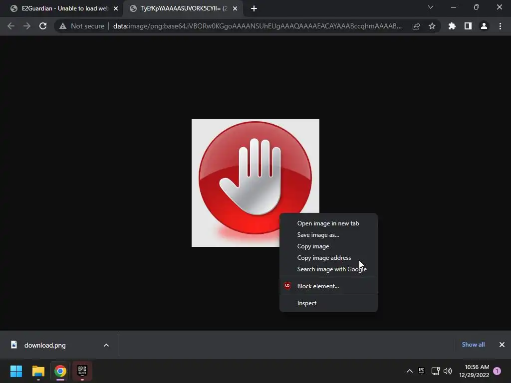Screen dimensions: 511x383
Task: Click the network status tray icon
Action: (435, 371)
